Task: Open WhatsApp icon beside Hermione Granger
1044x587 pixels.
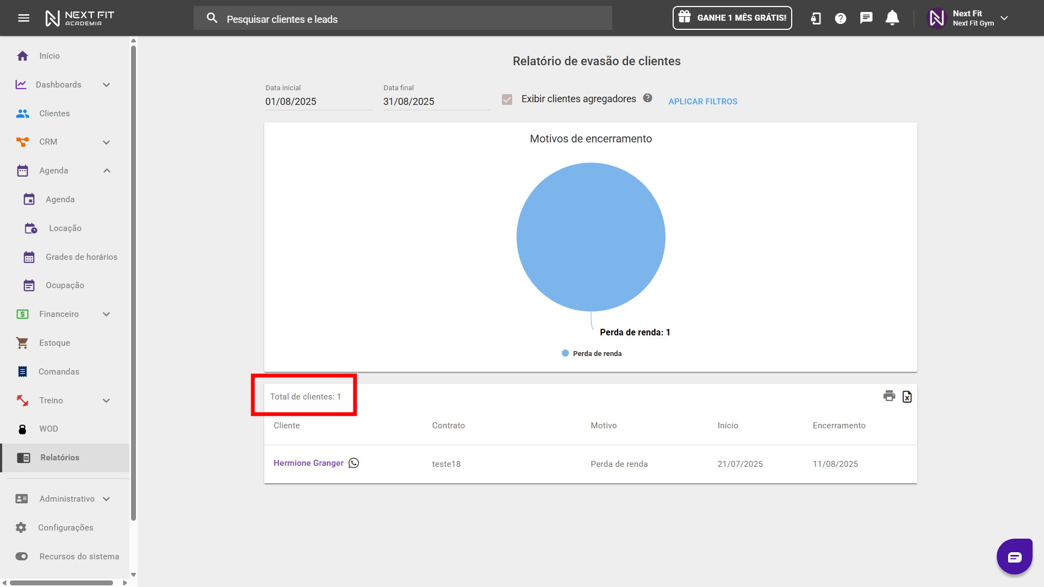Action: coord(354,463)
